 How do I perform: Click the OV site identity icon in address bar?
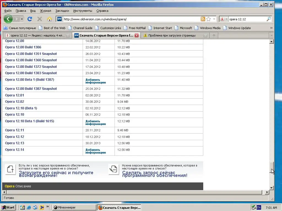coord(59,19)
